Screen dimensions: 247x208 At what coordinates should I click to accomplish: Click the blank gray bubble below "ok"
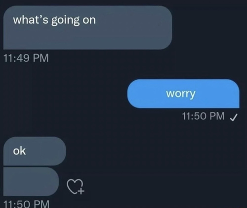tap(31, 181)
